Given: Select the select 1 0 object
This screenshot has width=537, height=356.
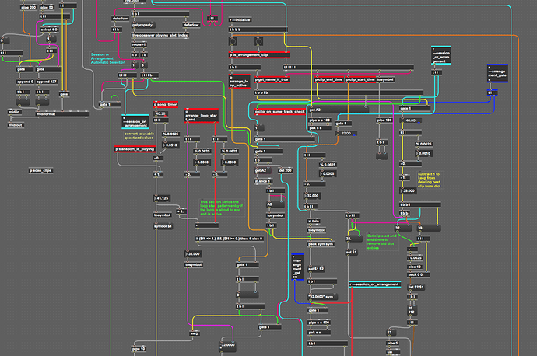Looking at the screenshot, I should tap(49, 30).
